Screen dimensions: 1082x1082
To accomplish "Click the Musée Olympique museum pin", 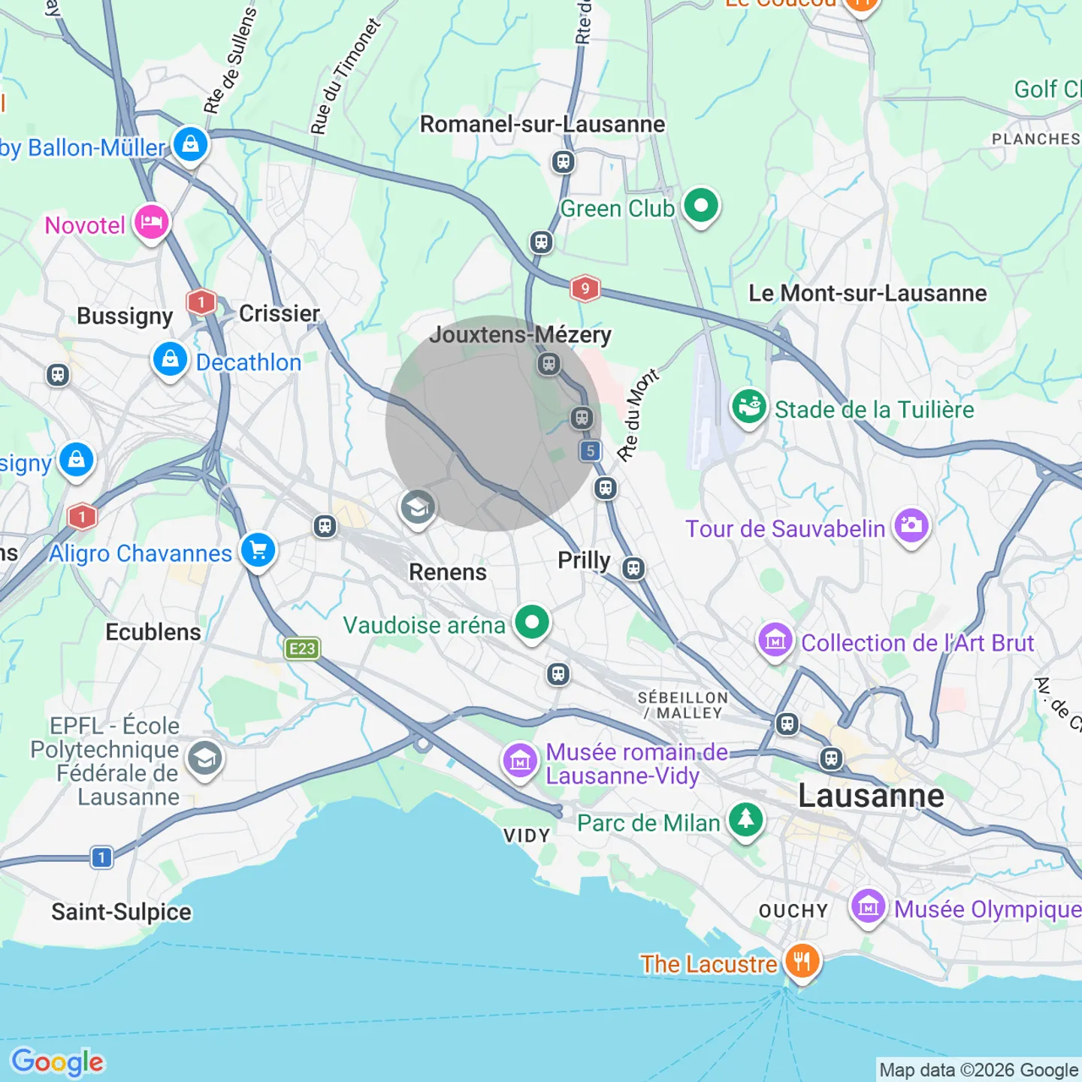I will pos(869,908).
